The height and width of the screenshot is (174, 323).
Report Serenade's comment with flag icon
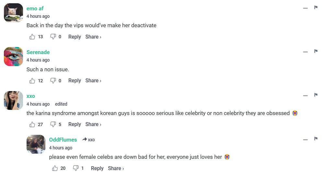[x=316, y=51]
